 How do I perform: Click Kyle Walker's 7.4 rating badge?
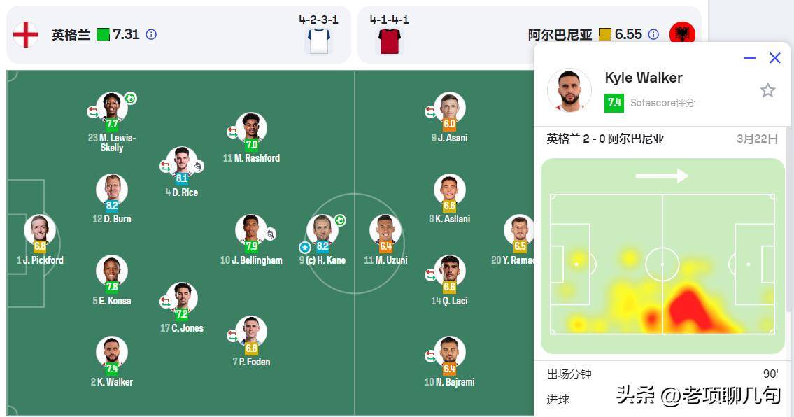(x=614, y=103)
